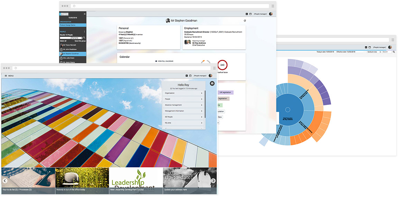Click the camera icon on the home banner
This screenshot has width=399, height=197.
pyautogui.click(x=212, y=83)
